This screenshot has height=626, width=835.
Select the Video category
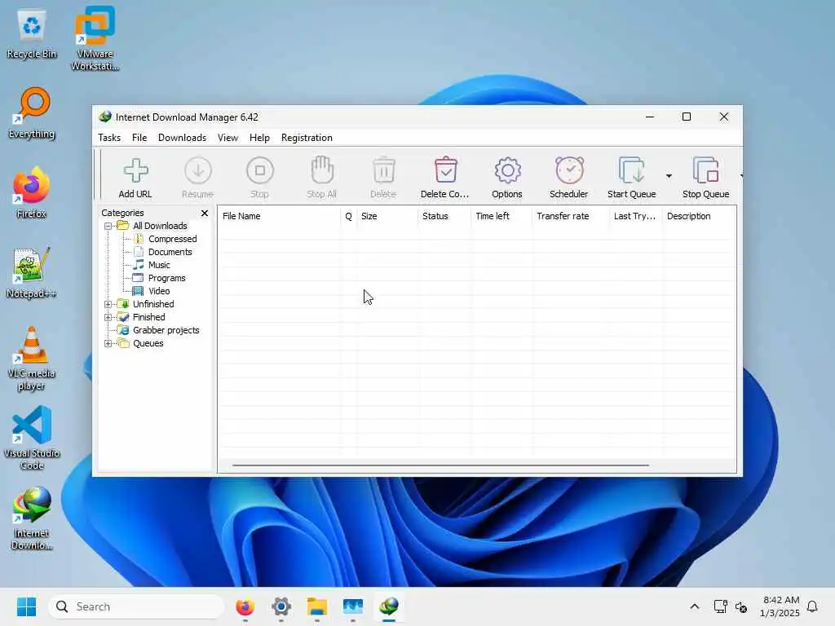click(159, 291)
